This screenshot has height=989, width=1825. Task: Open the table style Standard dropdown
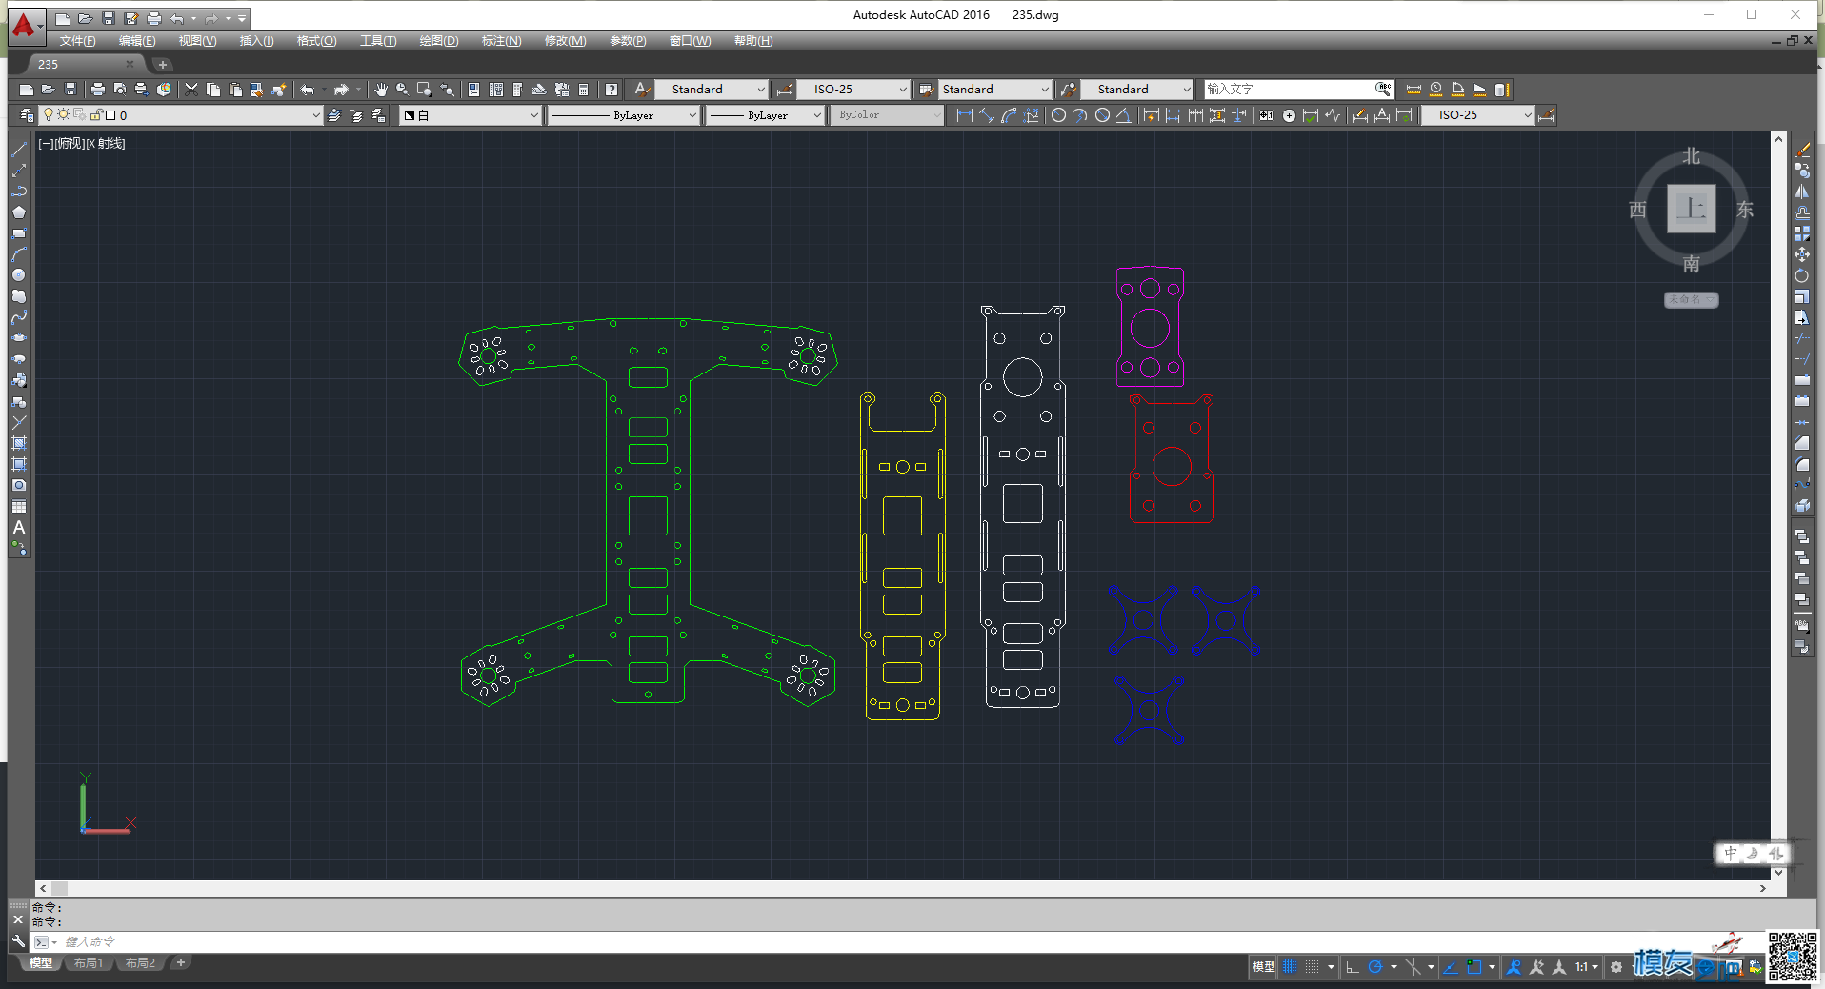coord(995,90)
